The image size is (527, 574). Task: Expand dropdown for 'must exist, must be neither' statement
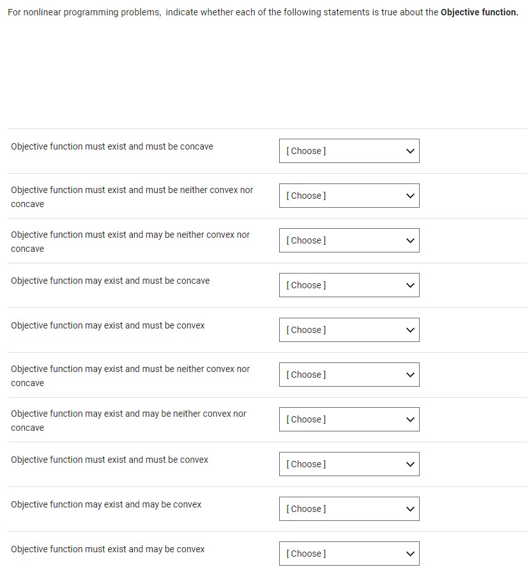pyautogui.click(x=349, y=196)
